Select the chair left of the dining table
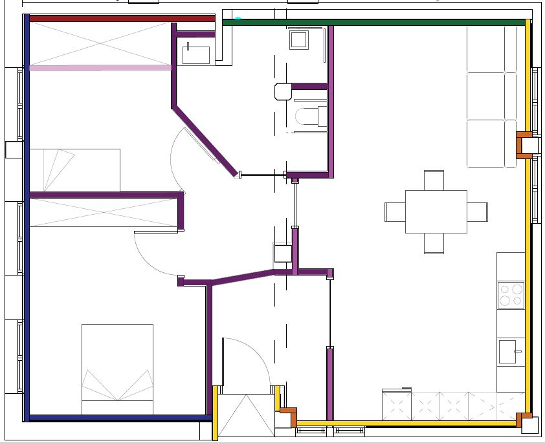This screenshot has height=443, width=545. 394,211
